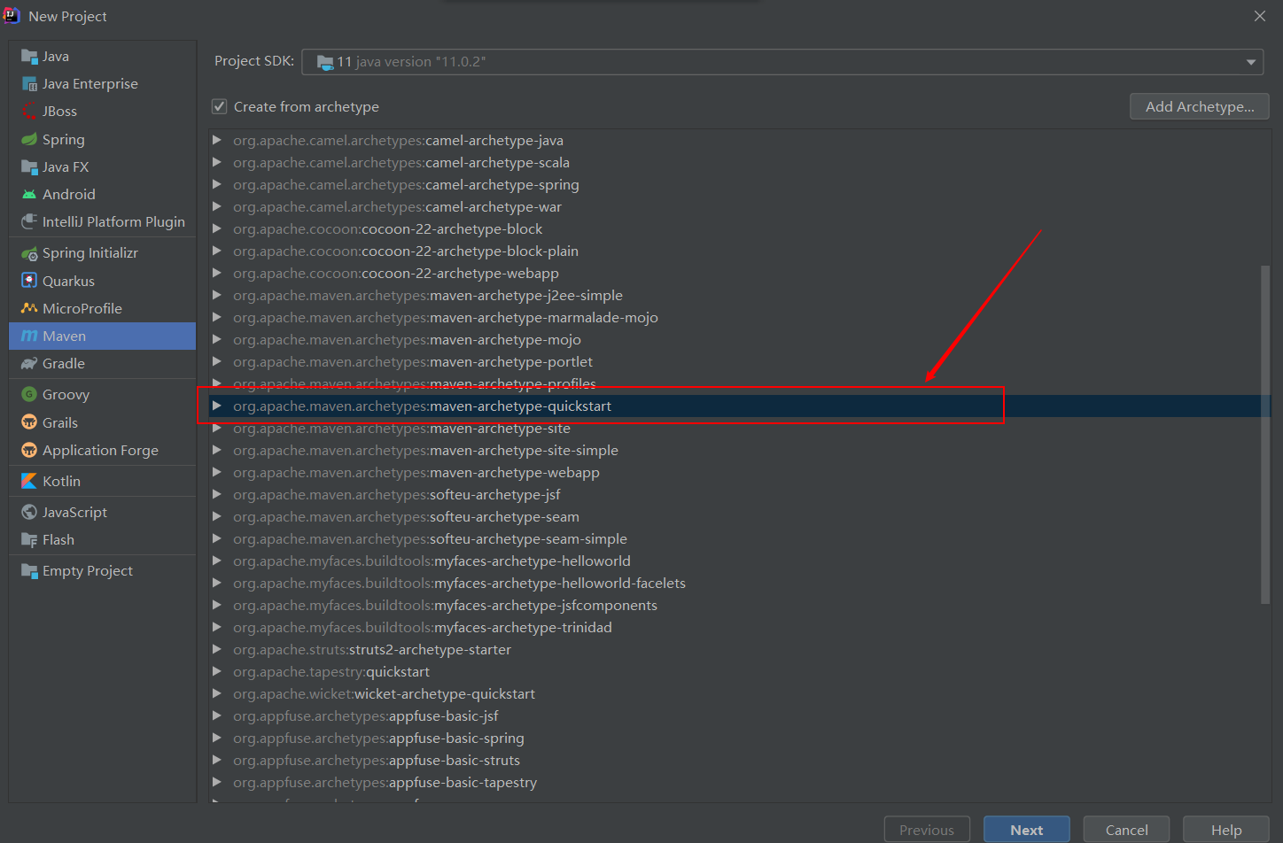Viewport: 1283px width, 843px height.
Task: Select myfaces-archetype-jsfcomponents row
Action: [x=740, y=606]
